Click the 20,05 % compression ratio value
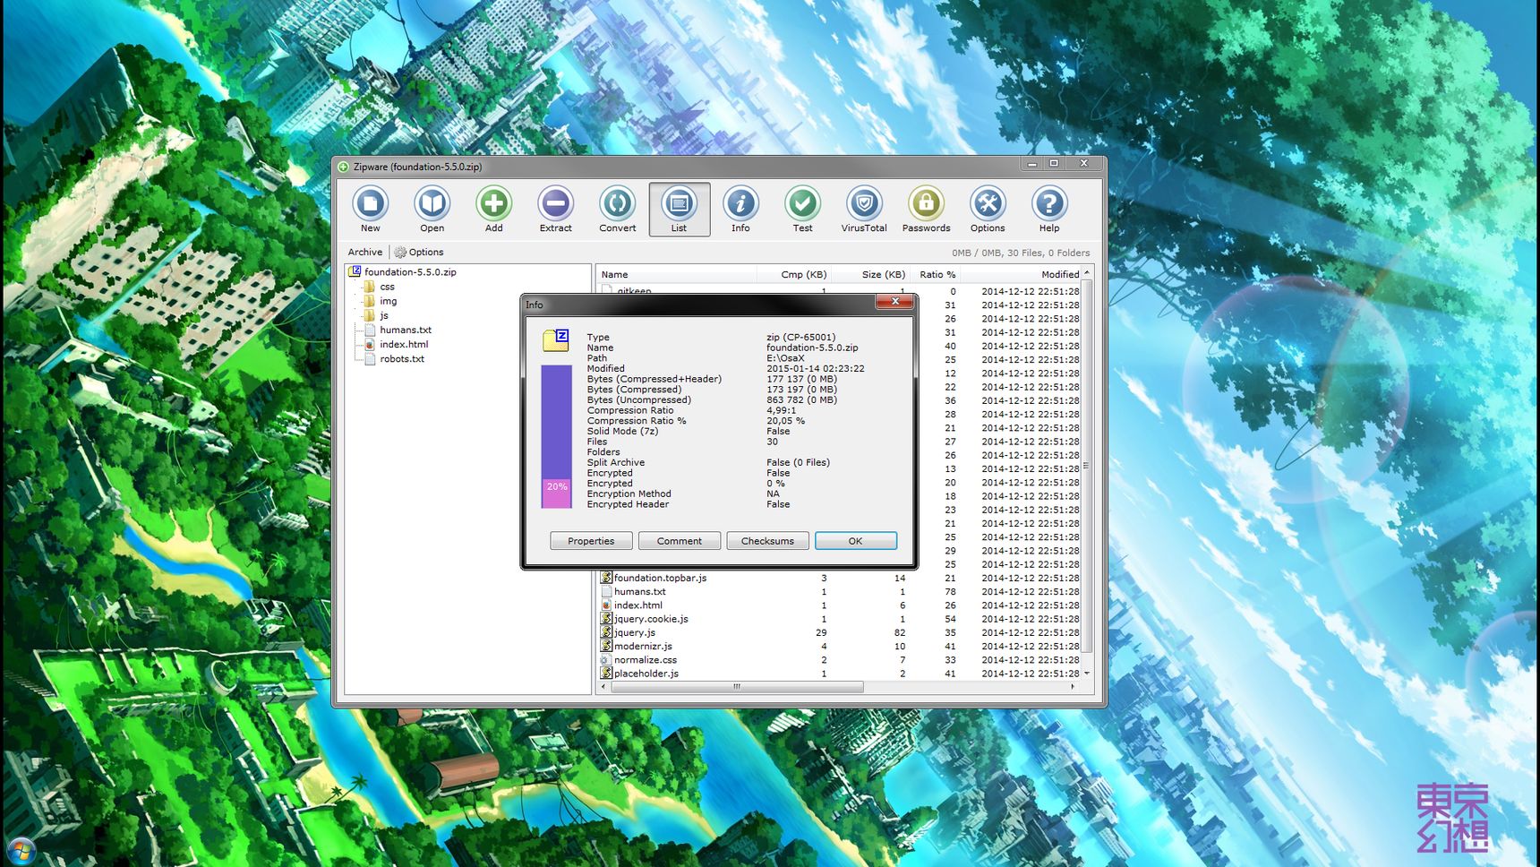The width and height of the screenshot is (1540, 867). (785, 421)
